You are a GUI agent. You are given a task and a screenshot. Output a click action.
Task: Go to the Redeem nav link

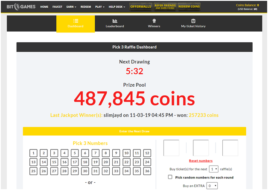(x=86, y=7)
